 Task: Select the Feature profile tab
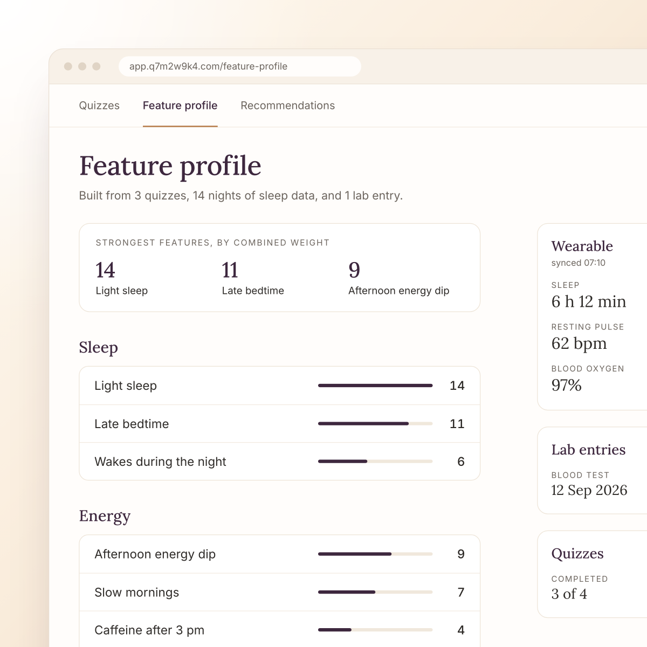[180, 106]
